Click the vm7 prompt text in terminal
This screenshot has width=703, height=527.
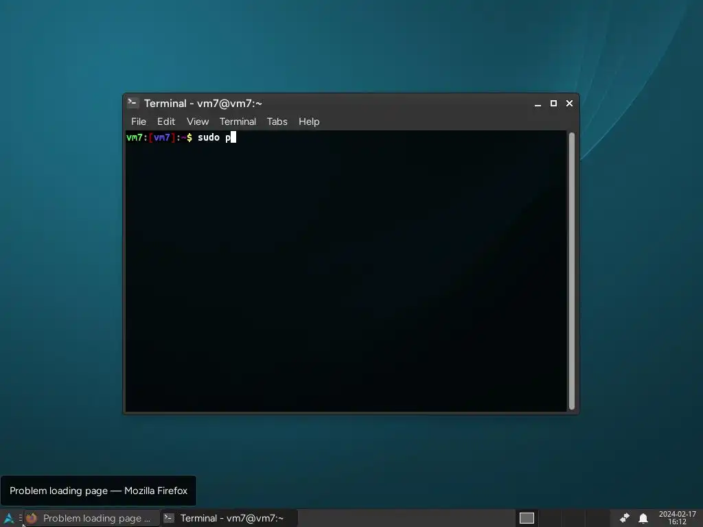pyautogui.click(x=159, y=137)
